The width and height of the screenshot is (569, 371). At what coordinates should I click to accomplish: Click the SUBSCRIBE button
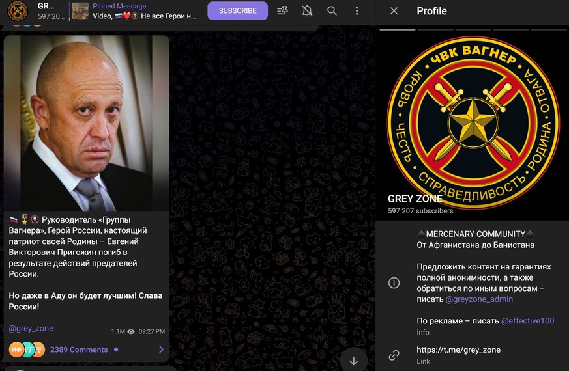coord(238,11)
